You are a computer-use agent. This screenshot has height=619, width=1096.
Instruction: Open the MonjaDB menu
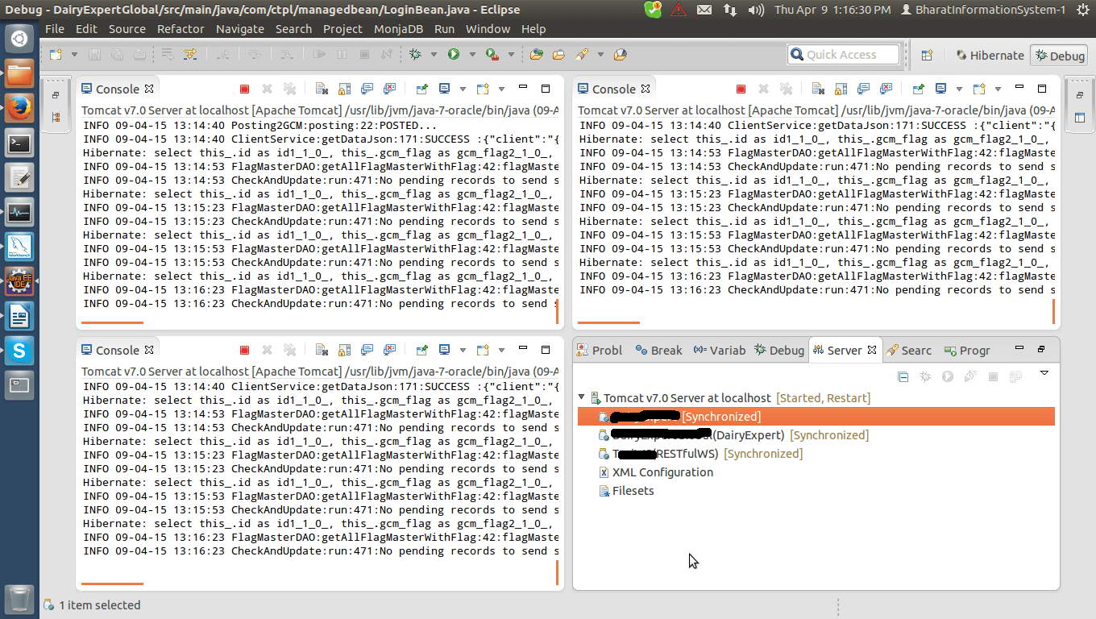coord(398,29)
